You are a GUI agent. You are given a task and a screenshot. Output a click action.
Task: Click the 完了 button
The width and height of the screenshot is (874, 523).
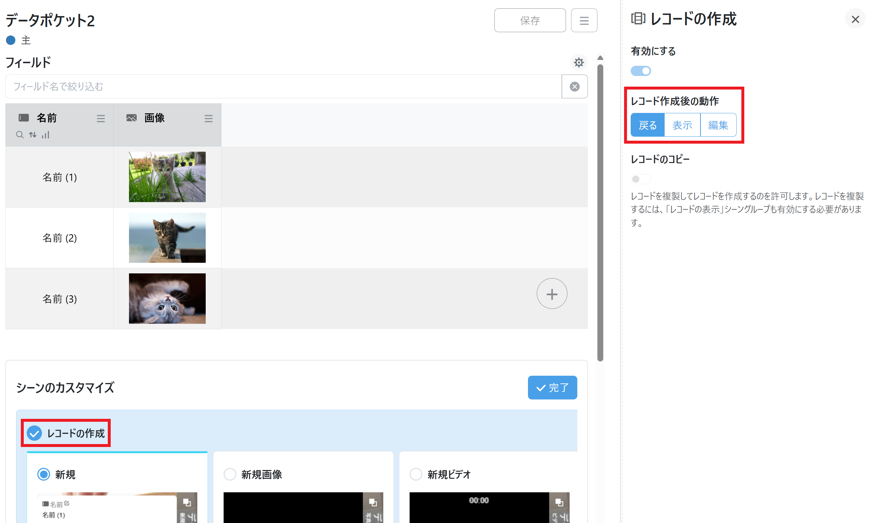552,387
